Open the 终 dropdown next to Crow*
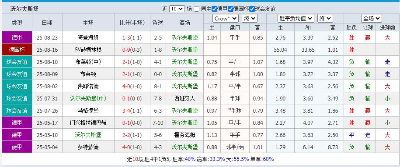 250,19
